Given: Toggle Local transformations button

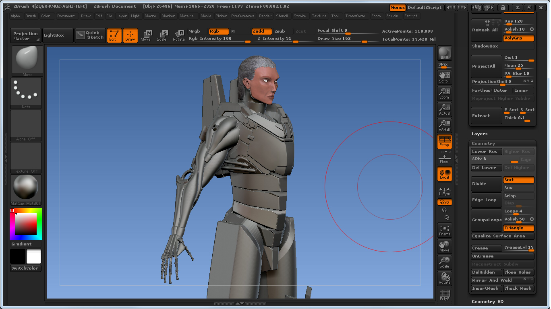Looking at the screenshot, I should [x=445, y=174].
